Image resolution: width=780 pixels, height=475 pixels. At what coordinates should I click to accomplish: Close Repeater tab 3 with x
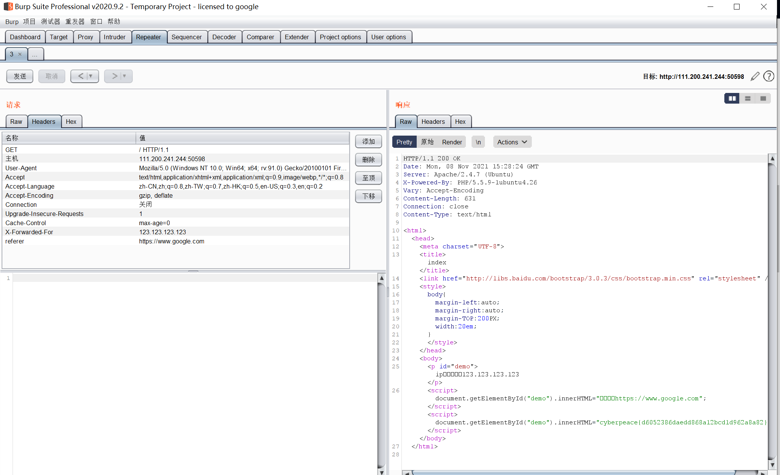click(x=20, y=54)
